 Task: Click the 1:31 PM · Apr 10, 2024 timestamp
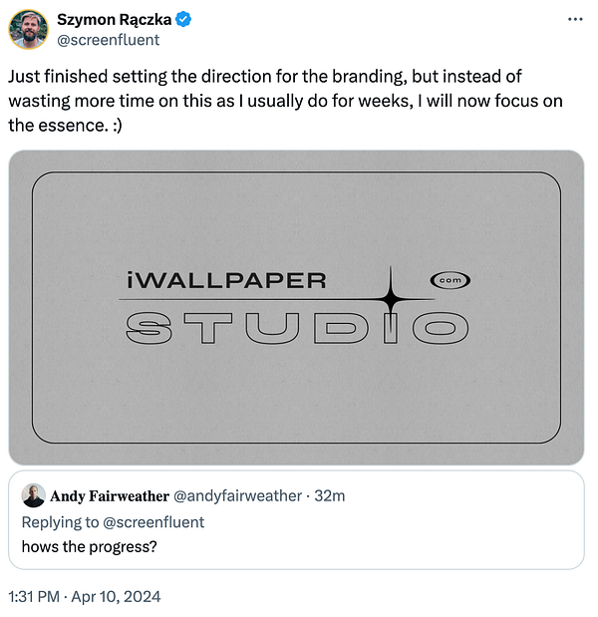[x=85, y=596]
